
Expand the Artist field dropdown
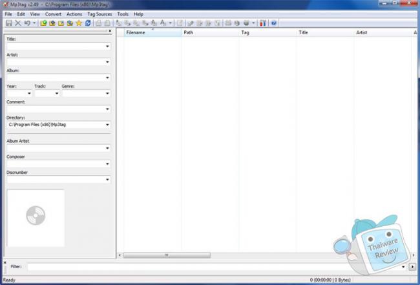(x=107, y=62)
